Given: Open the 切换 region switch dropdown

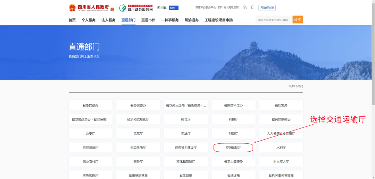Looking at the screenshot, I should coord(174,8).
